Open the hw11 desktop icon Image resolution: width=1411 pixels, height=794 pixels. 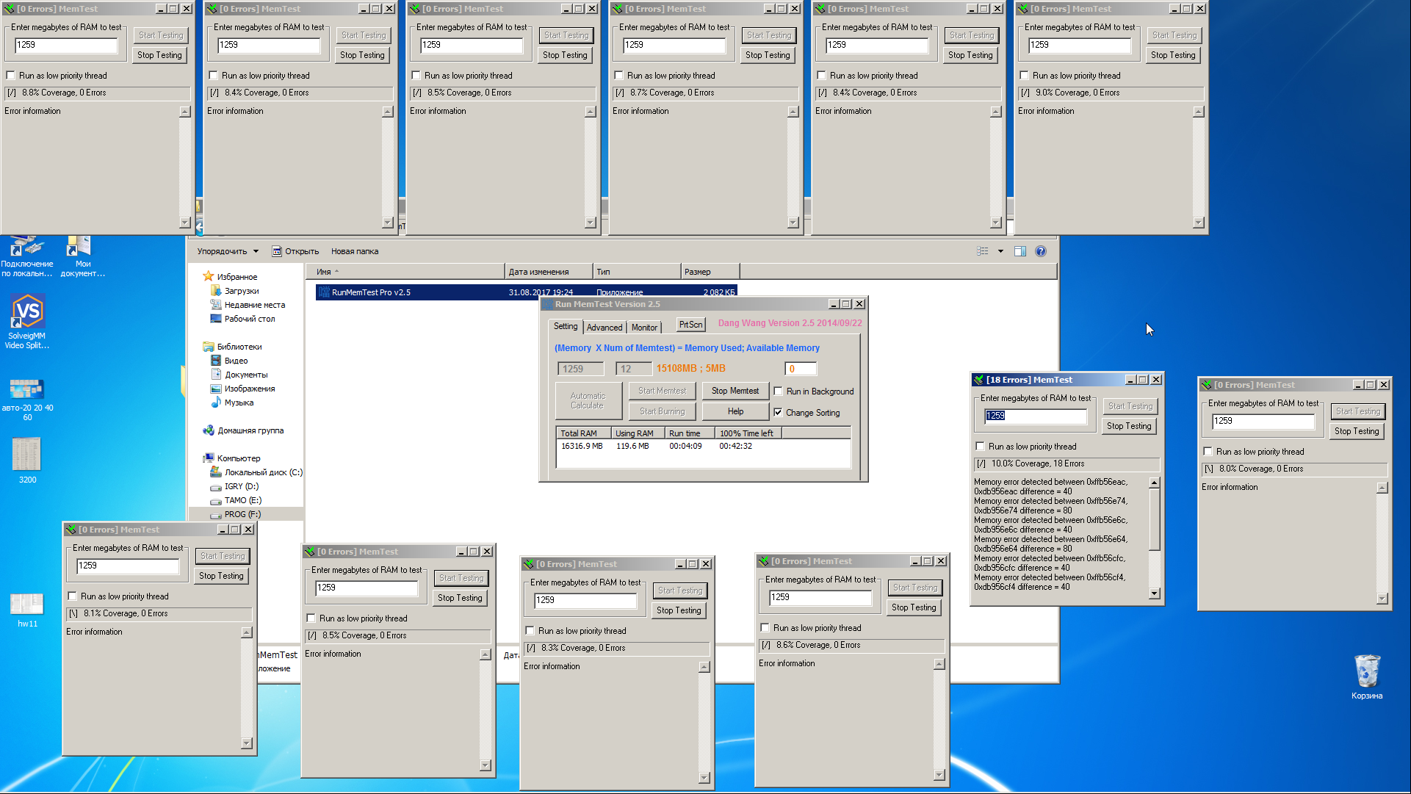coord(27,604)
